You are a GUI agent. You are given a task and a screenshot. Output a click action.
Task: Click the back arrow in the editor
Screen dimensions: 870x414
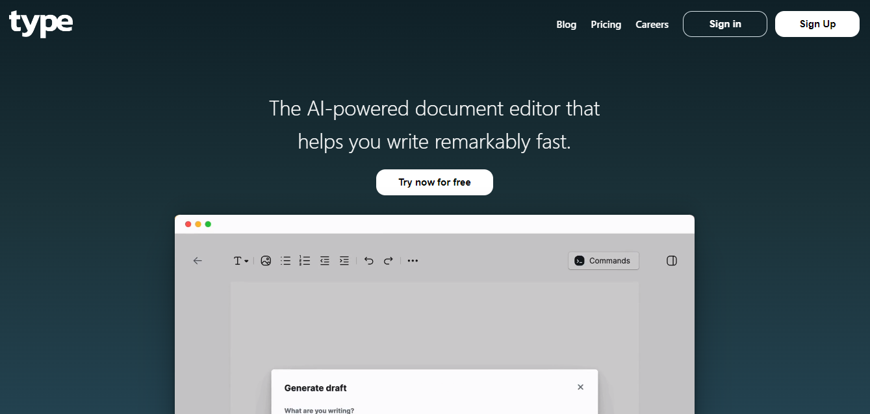[198, 261]
